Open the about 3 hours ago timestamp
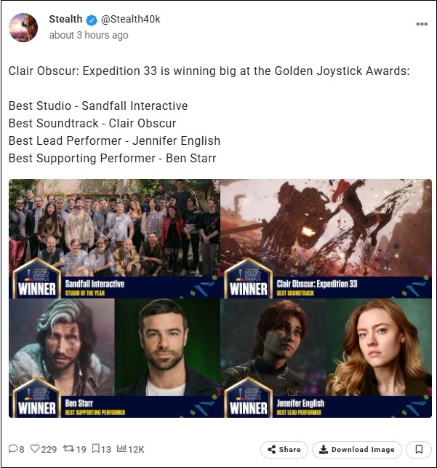Image resolution: width=437 pixels, height=468 pixels. (x=89, y=35)
